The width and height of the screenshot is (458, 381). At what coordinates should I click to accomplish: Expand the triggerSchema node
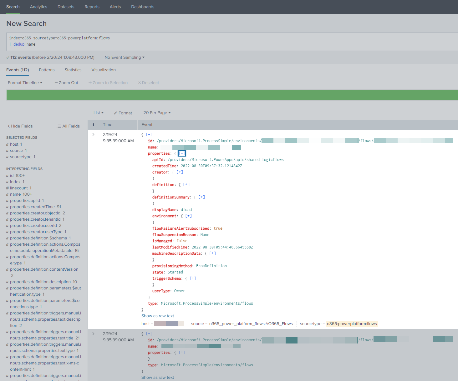click(193, 278)
